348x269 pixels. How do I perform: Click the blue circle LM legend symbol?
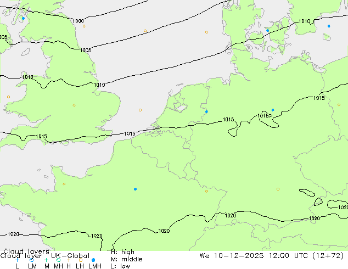point(31,260)
